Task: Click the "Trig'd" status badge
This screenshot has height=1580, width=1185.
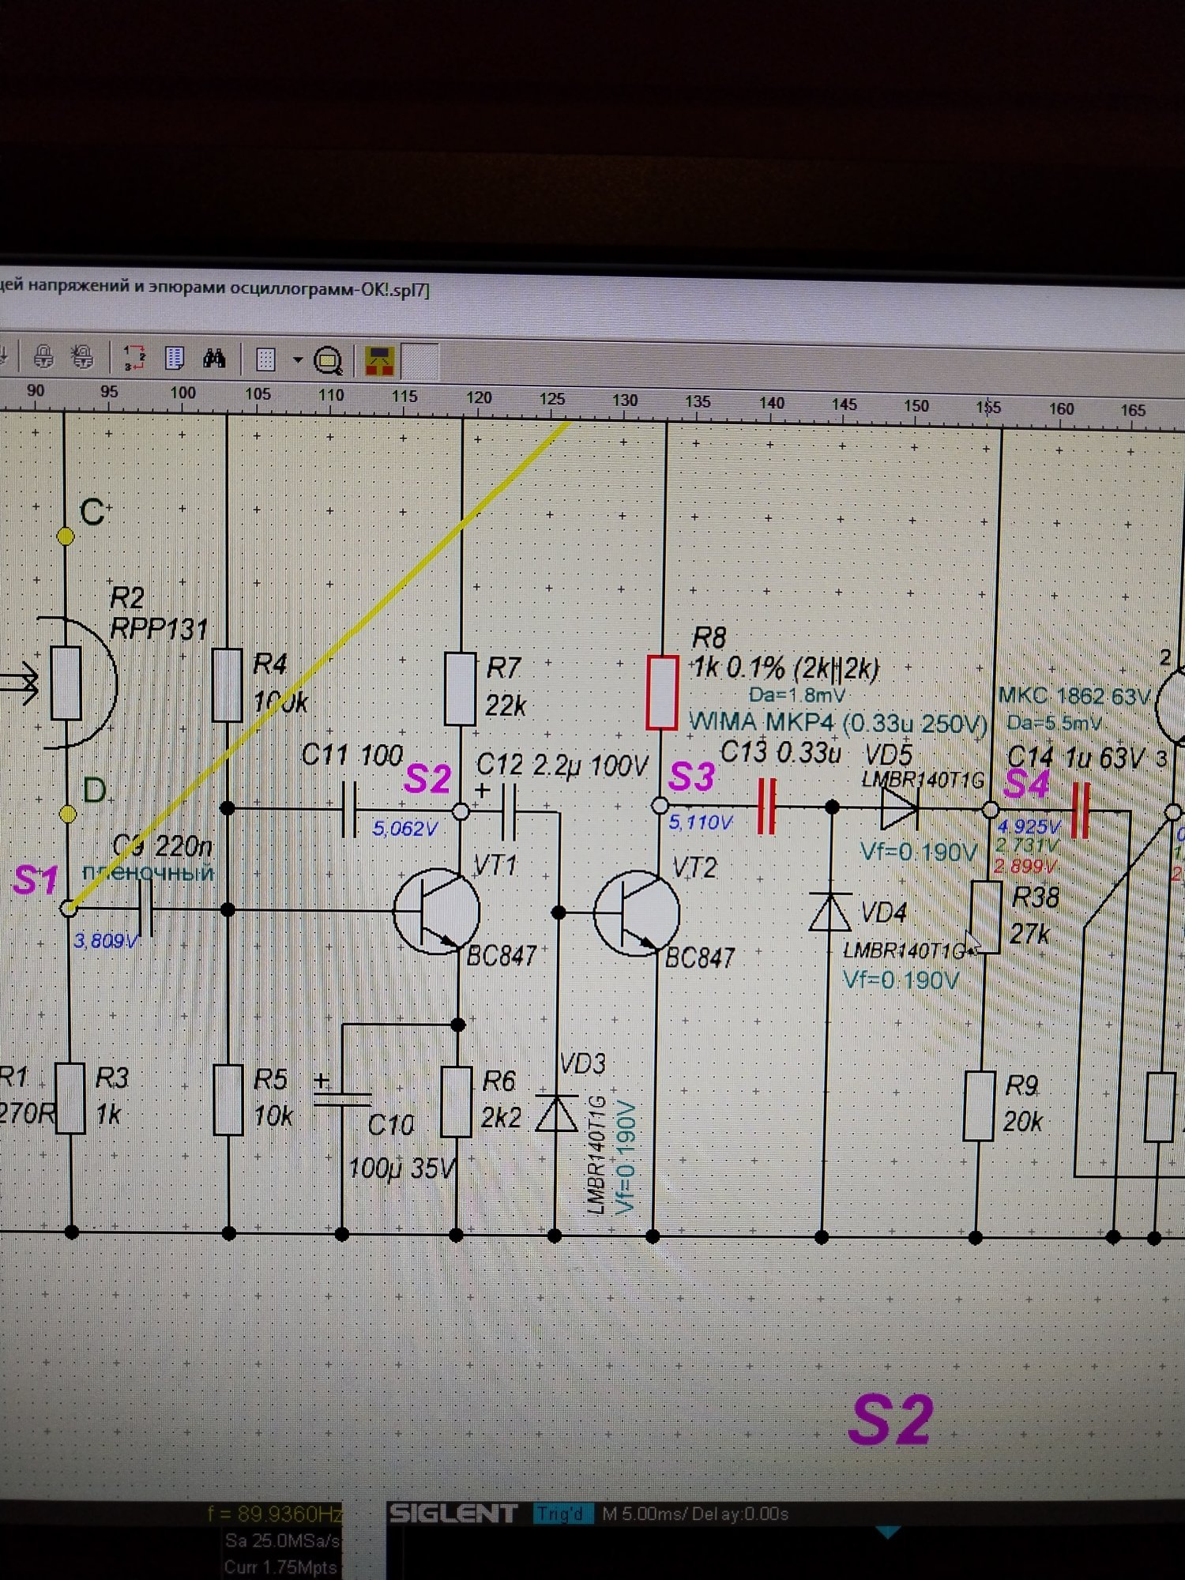Action: tap(562, 1514)
